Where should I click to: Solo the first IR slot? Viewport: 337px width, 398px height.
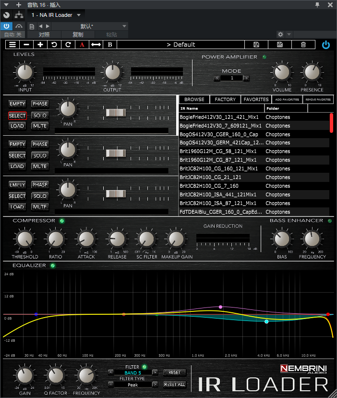tap(40, 116)
